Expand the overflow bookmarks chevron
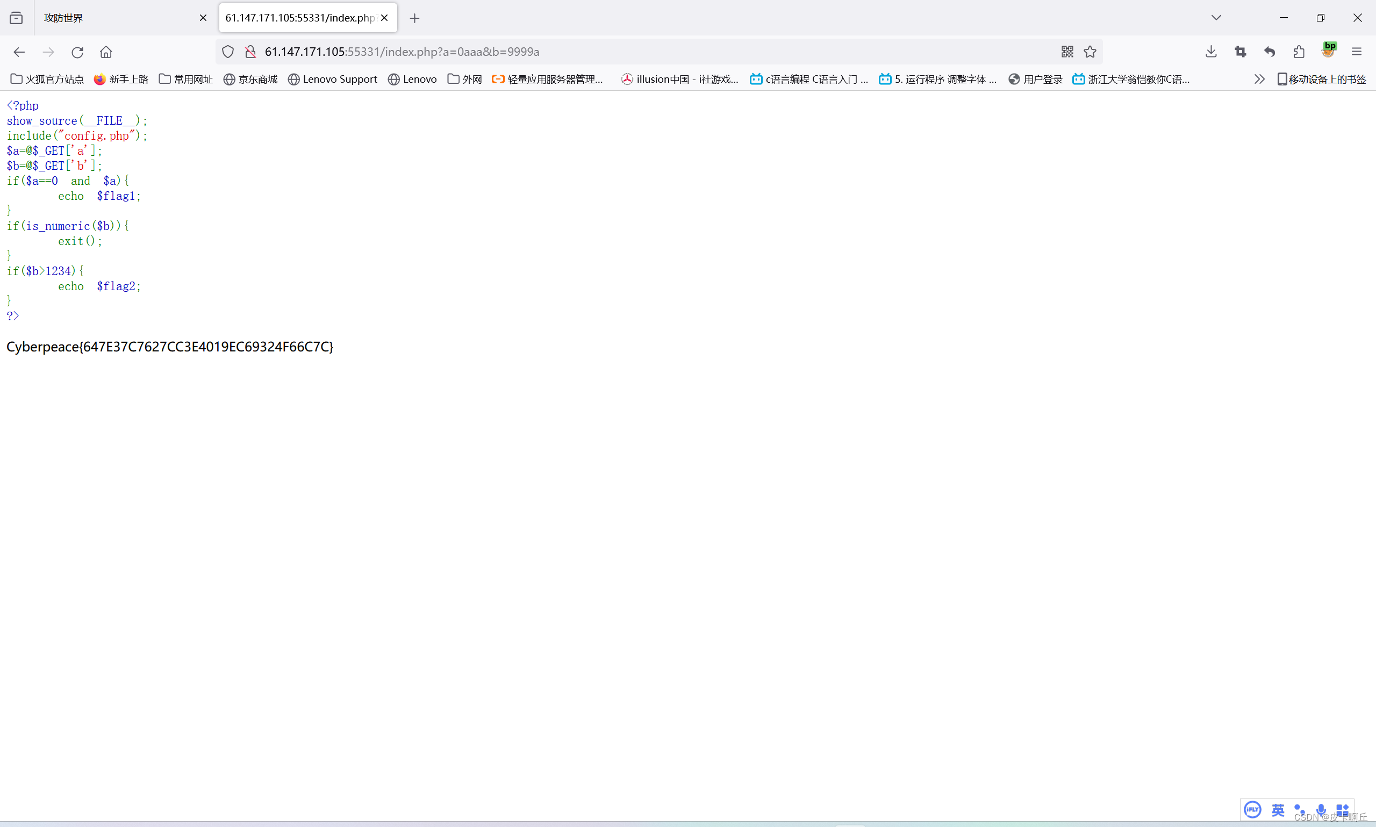The width and height of the screenshot is (1376, 827). click(1259, 78)
